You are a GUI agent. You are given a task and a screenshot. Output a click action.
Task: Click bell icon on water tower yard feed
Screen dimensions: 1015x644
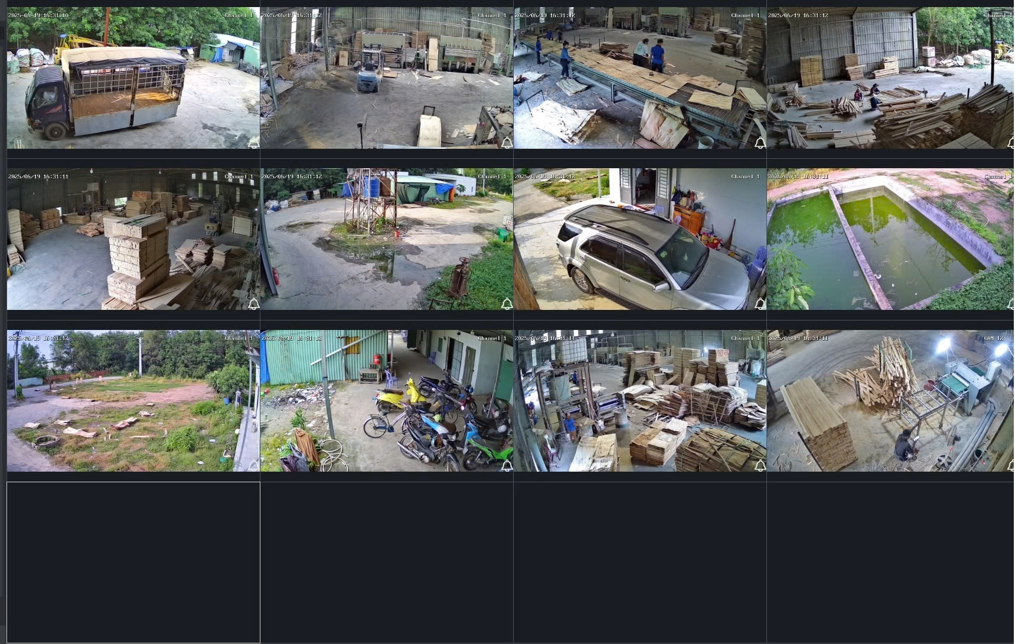507,304
